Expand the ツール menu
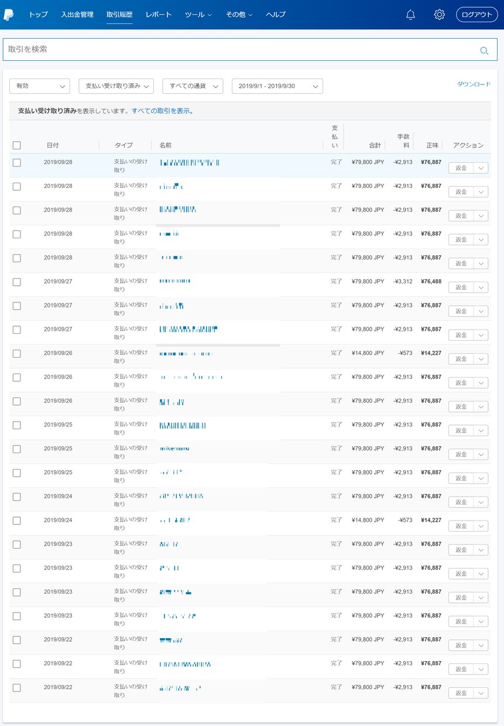The height and width of the screenshot is (726, 504). pyautogui.click(x=198, y=15)
